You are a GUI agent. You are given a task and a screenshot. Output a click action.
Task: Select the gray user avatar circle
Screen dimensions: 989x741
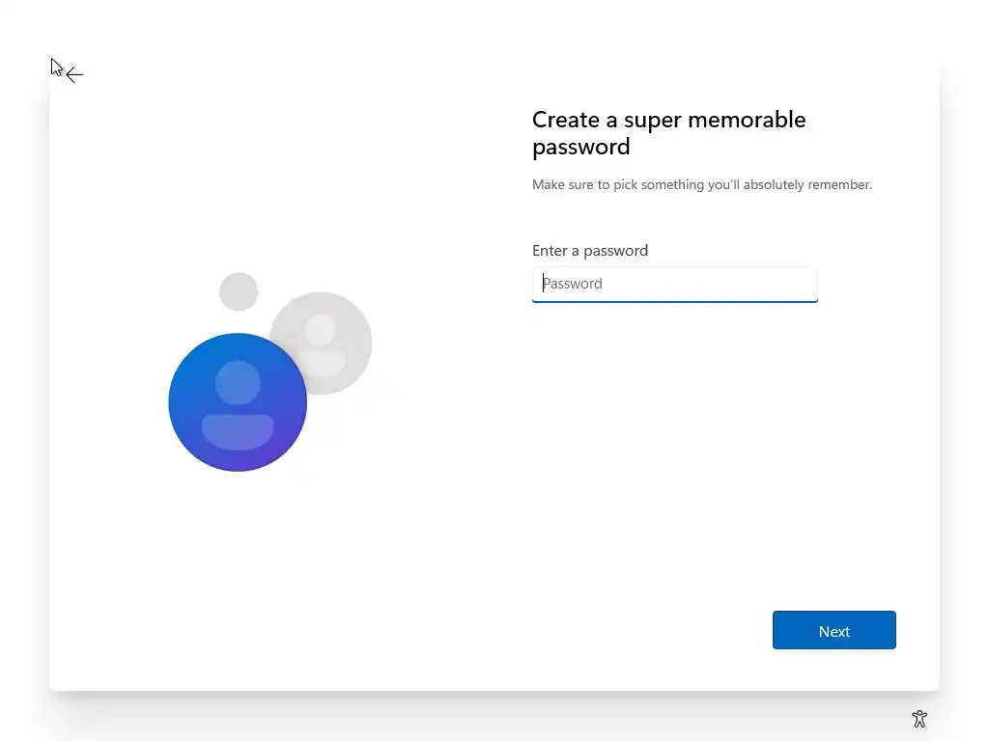click(x=321, y=343)
